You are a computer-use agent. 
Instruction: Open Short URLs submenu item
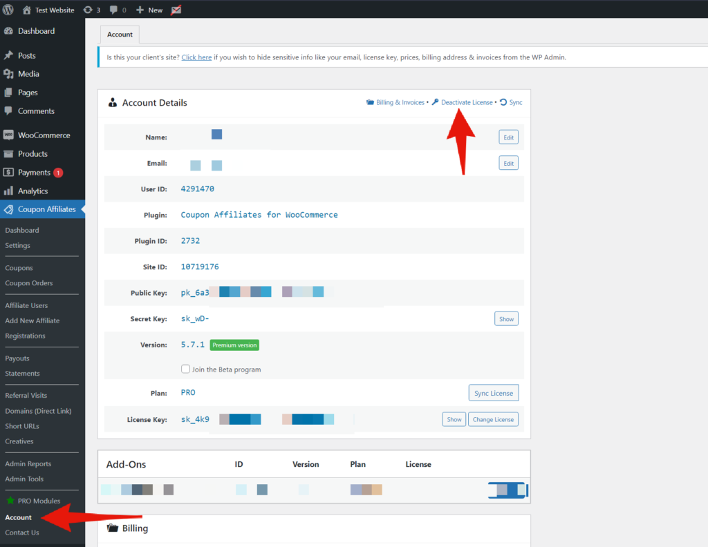[22, 426]
